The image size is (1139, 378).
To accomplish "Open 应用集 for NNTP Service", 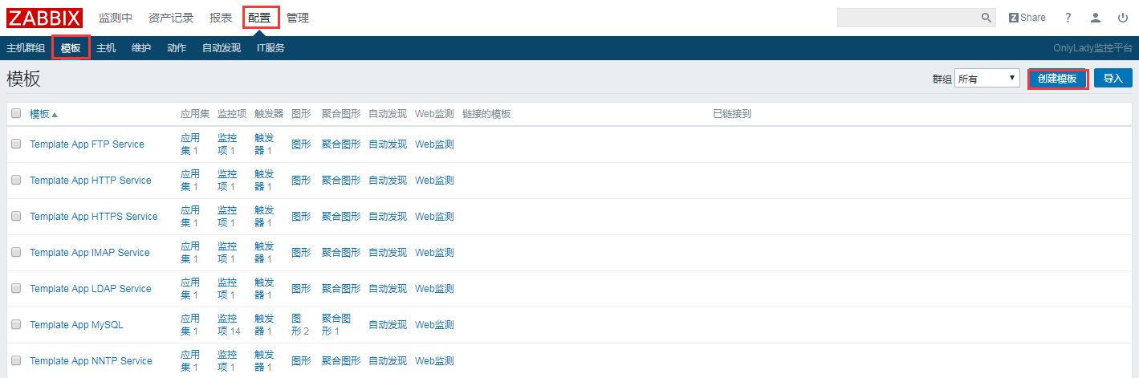I will [190, 361].
